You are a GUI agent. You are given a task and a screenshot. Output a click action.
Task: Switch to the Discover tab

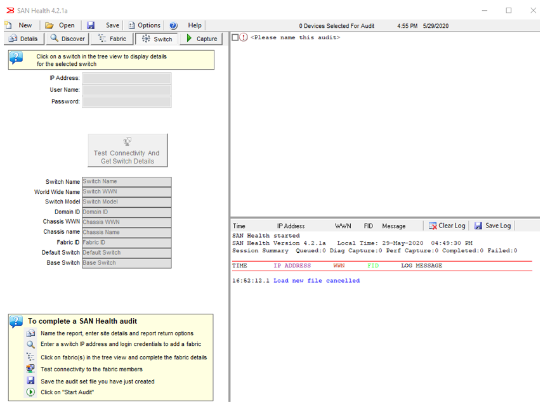click(67, 39)
